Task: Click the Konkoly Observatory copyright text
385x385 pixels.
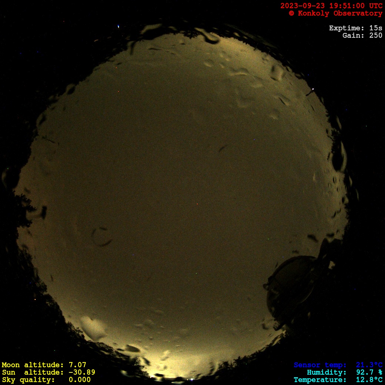Action: tap(335, 13)
